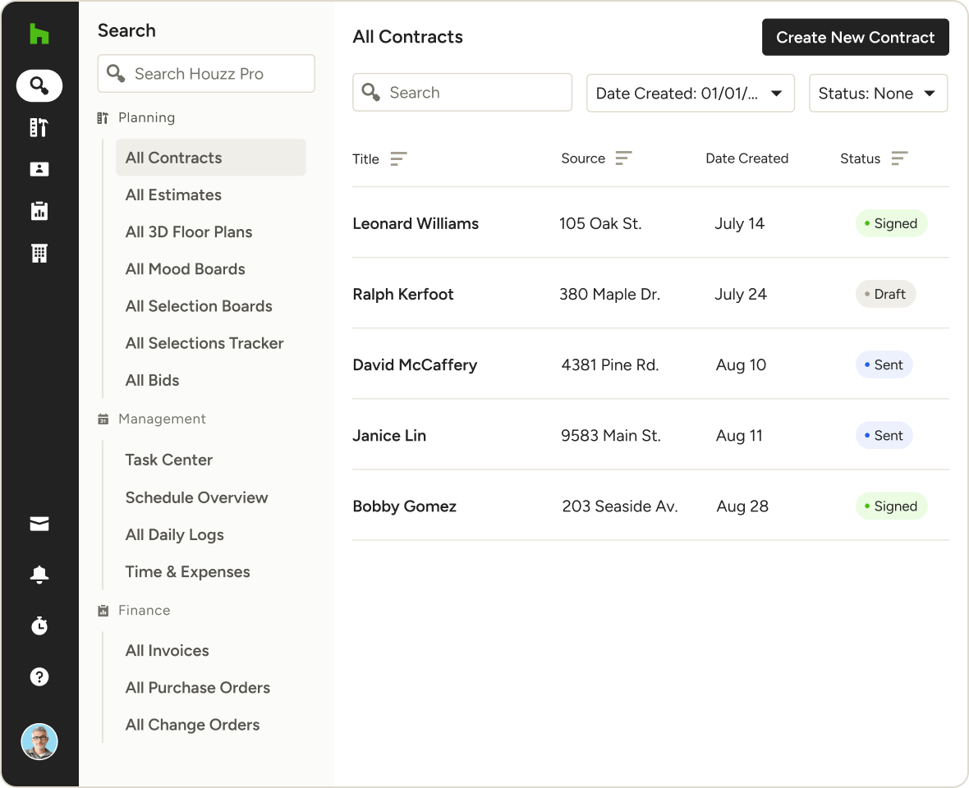Click the building icon in left rail
The height and width of the screenshot is (788, 969).
point(39,254)
